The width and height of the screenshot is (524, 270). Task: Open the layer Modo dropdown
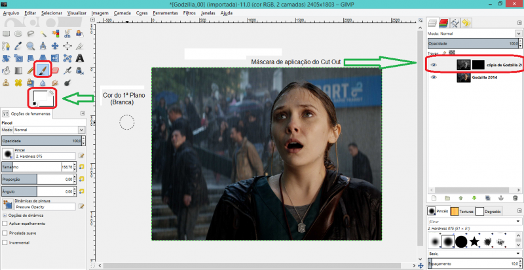point(473,32)
